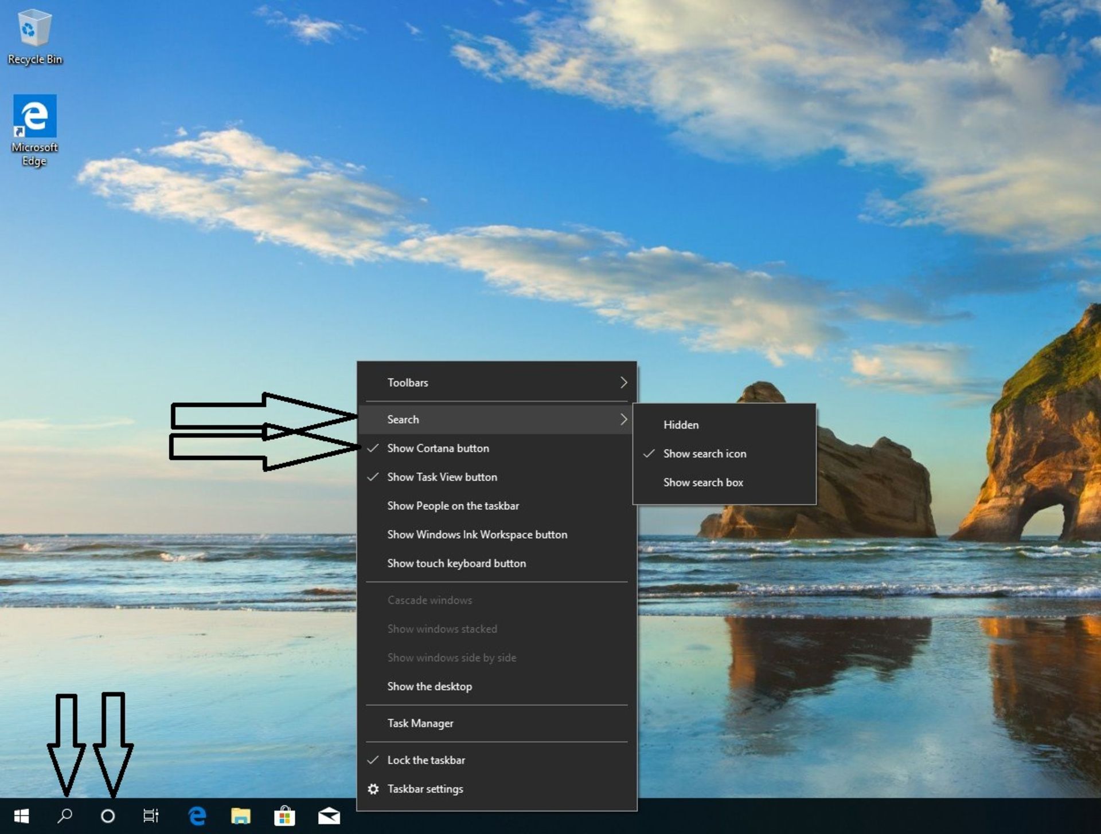1101x834 pixels.
Task: Open the Microsoft Store from the taskbar
Action: click(284, 816)
